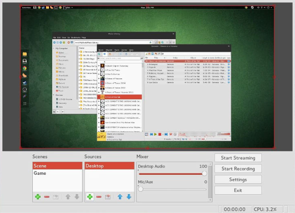The height and width of the screenshot is (213, 295).
Task: Open Settings
Action: point(238,179)
